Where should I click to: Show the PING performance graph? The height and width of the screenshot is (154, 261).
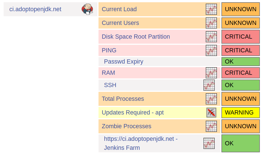[x=211, y=50]
